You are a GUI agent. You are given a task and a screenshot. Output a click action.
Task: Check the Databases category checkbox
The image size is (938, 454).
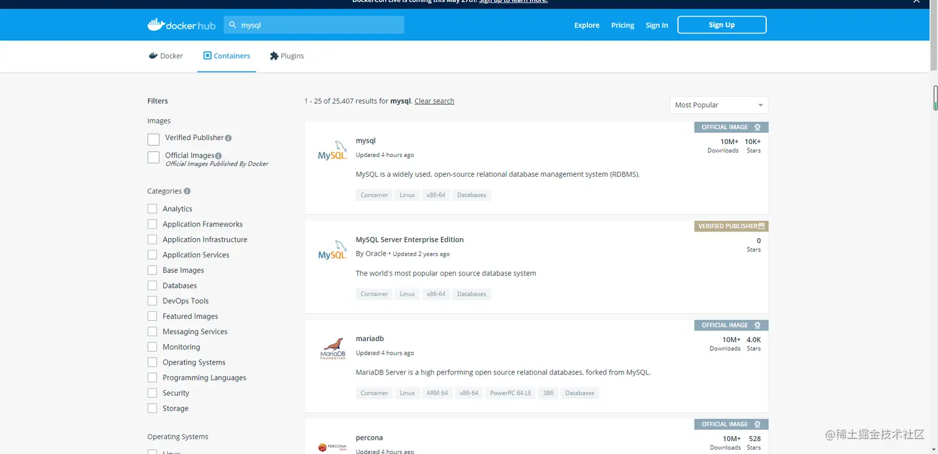[x=152, y=285]
